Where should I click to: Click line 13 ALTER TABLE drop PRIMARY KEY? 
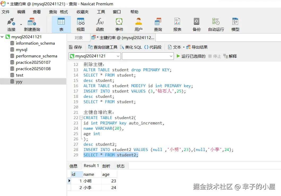[x=128, y=70]
